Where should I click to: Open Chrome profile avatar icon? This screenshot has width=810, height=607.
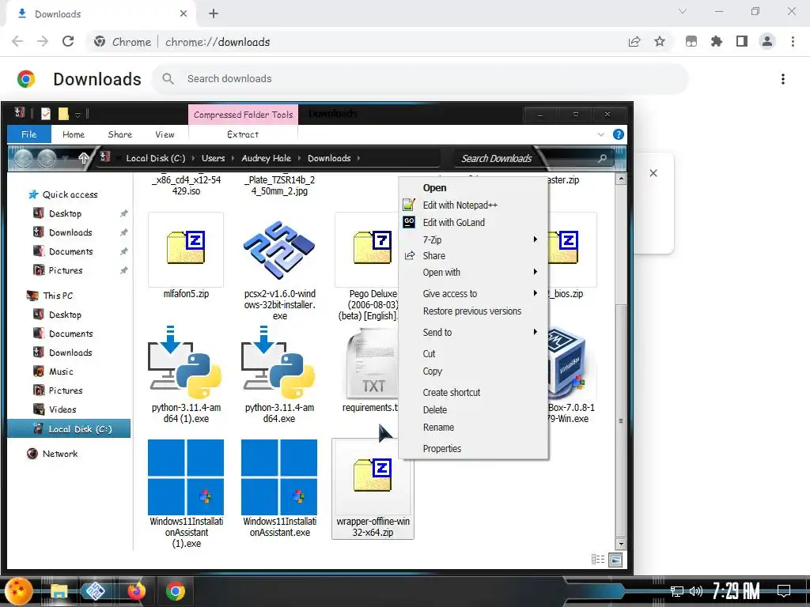[x=767, y=42]
